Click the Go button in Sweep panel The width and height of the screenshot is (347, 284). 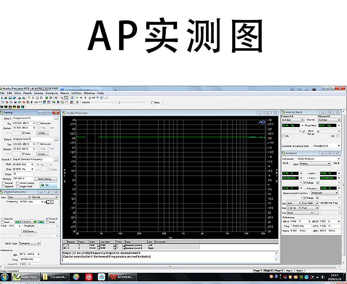point(48,185)
